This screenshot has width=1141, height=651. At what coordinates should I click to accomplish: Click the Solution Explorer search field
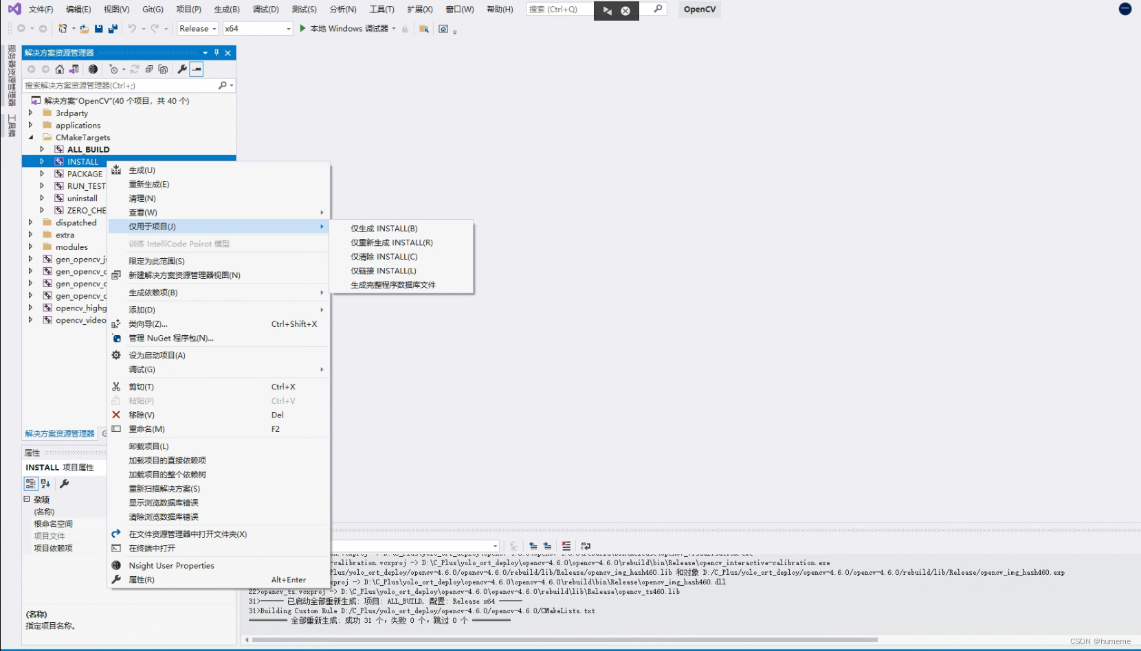pyautogui.click(x=120, y=85)
